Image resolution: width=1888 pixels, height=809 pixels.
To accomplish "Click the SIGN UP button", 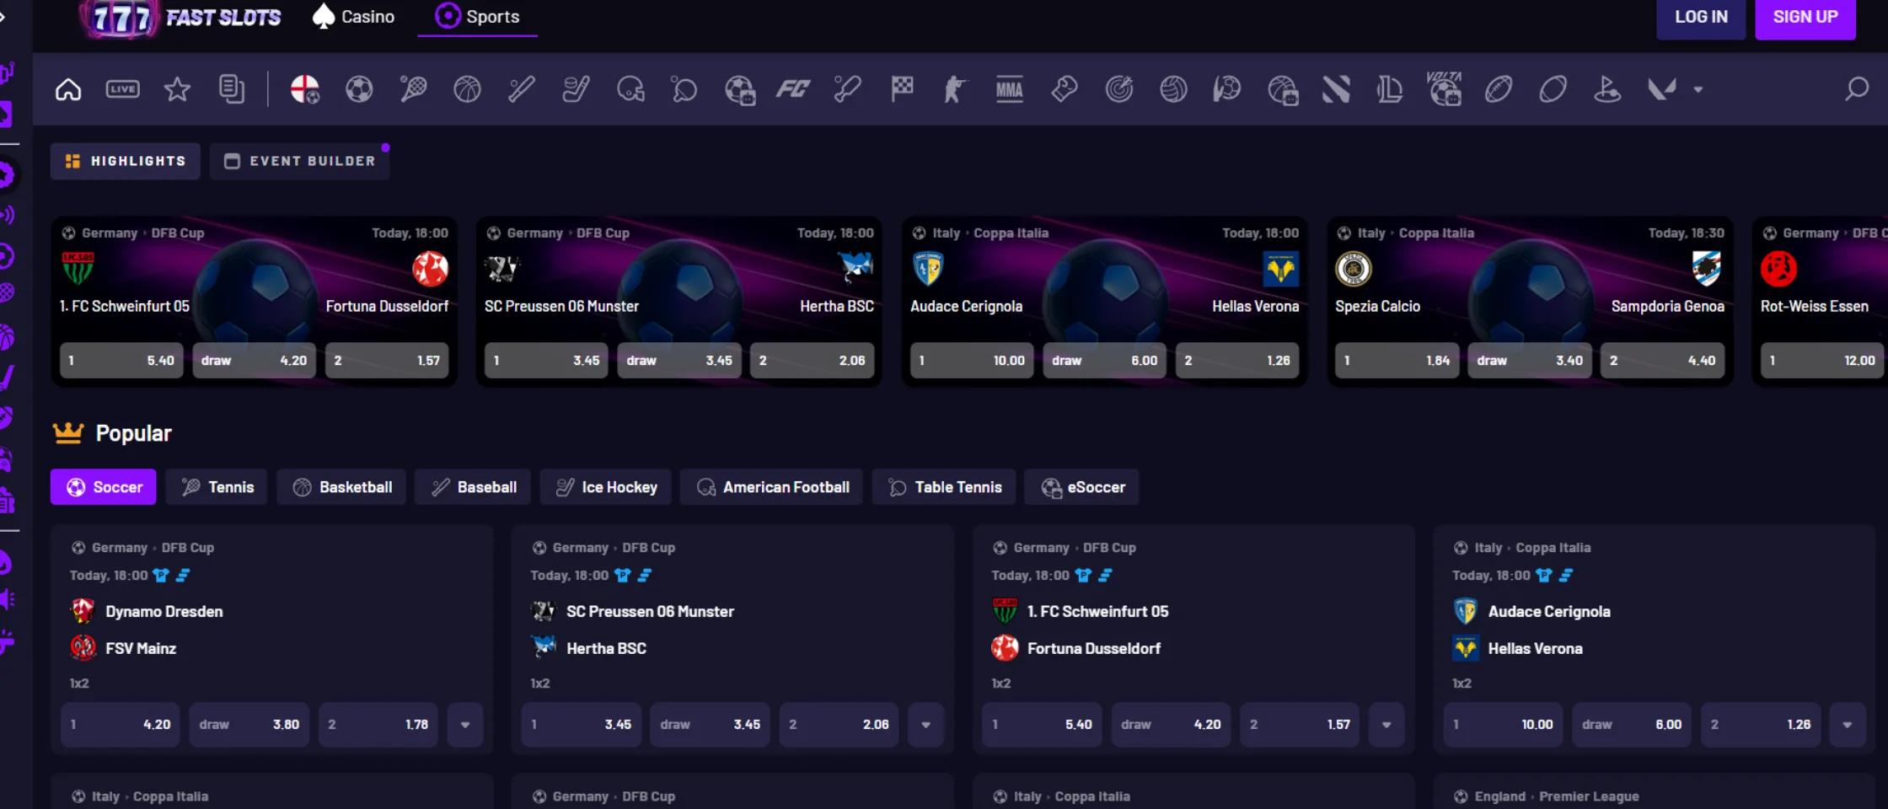I will point(1805,16).
